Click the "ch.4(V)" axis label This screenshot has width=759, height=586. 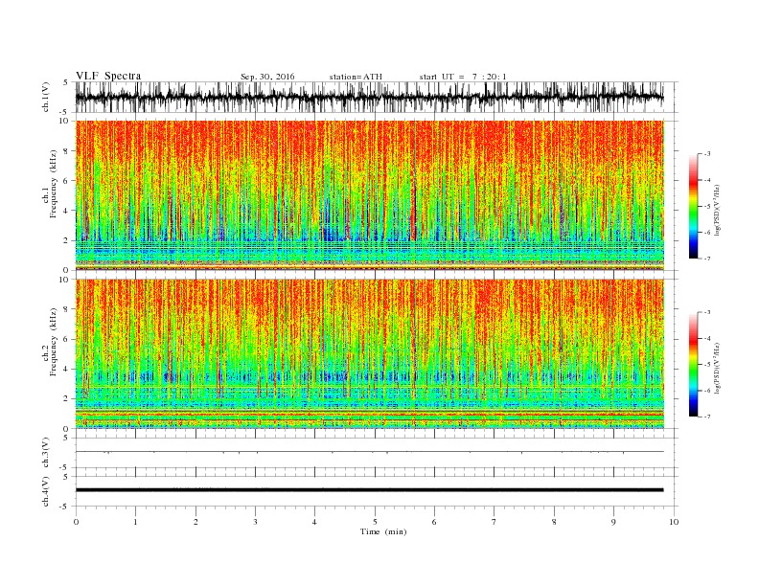46,491
